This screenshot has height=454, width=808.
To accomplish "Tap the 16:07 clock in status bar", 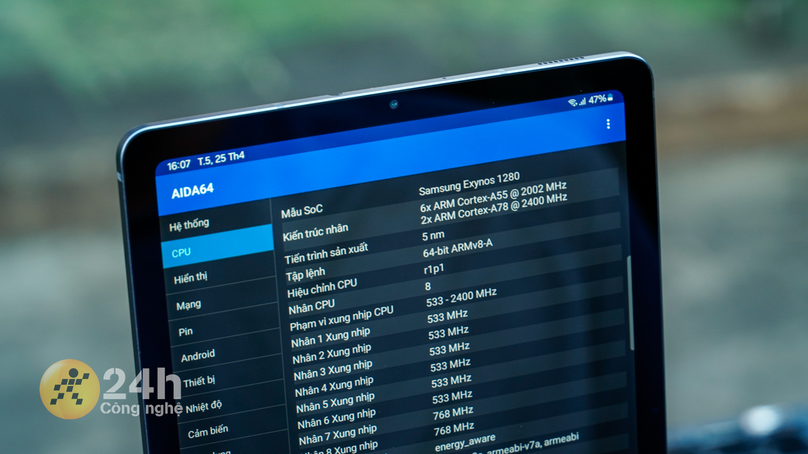I will pyautogui.click(x=179, y=165).
